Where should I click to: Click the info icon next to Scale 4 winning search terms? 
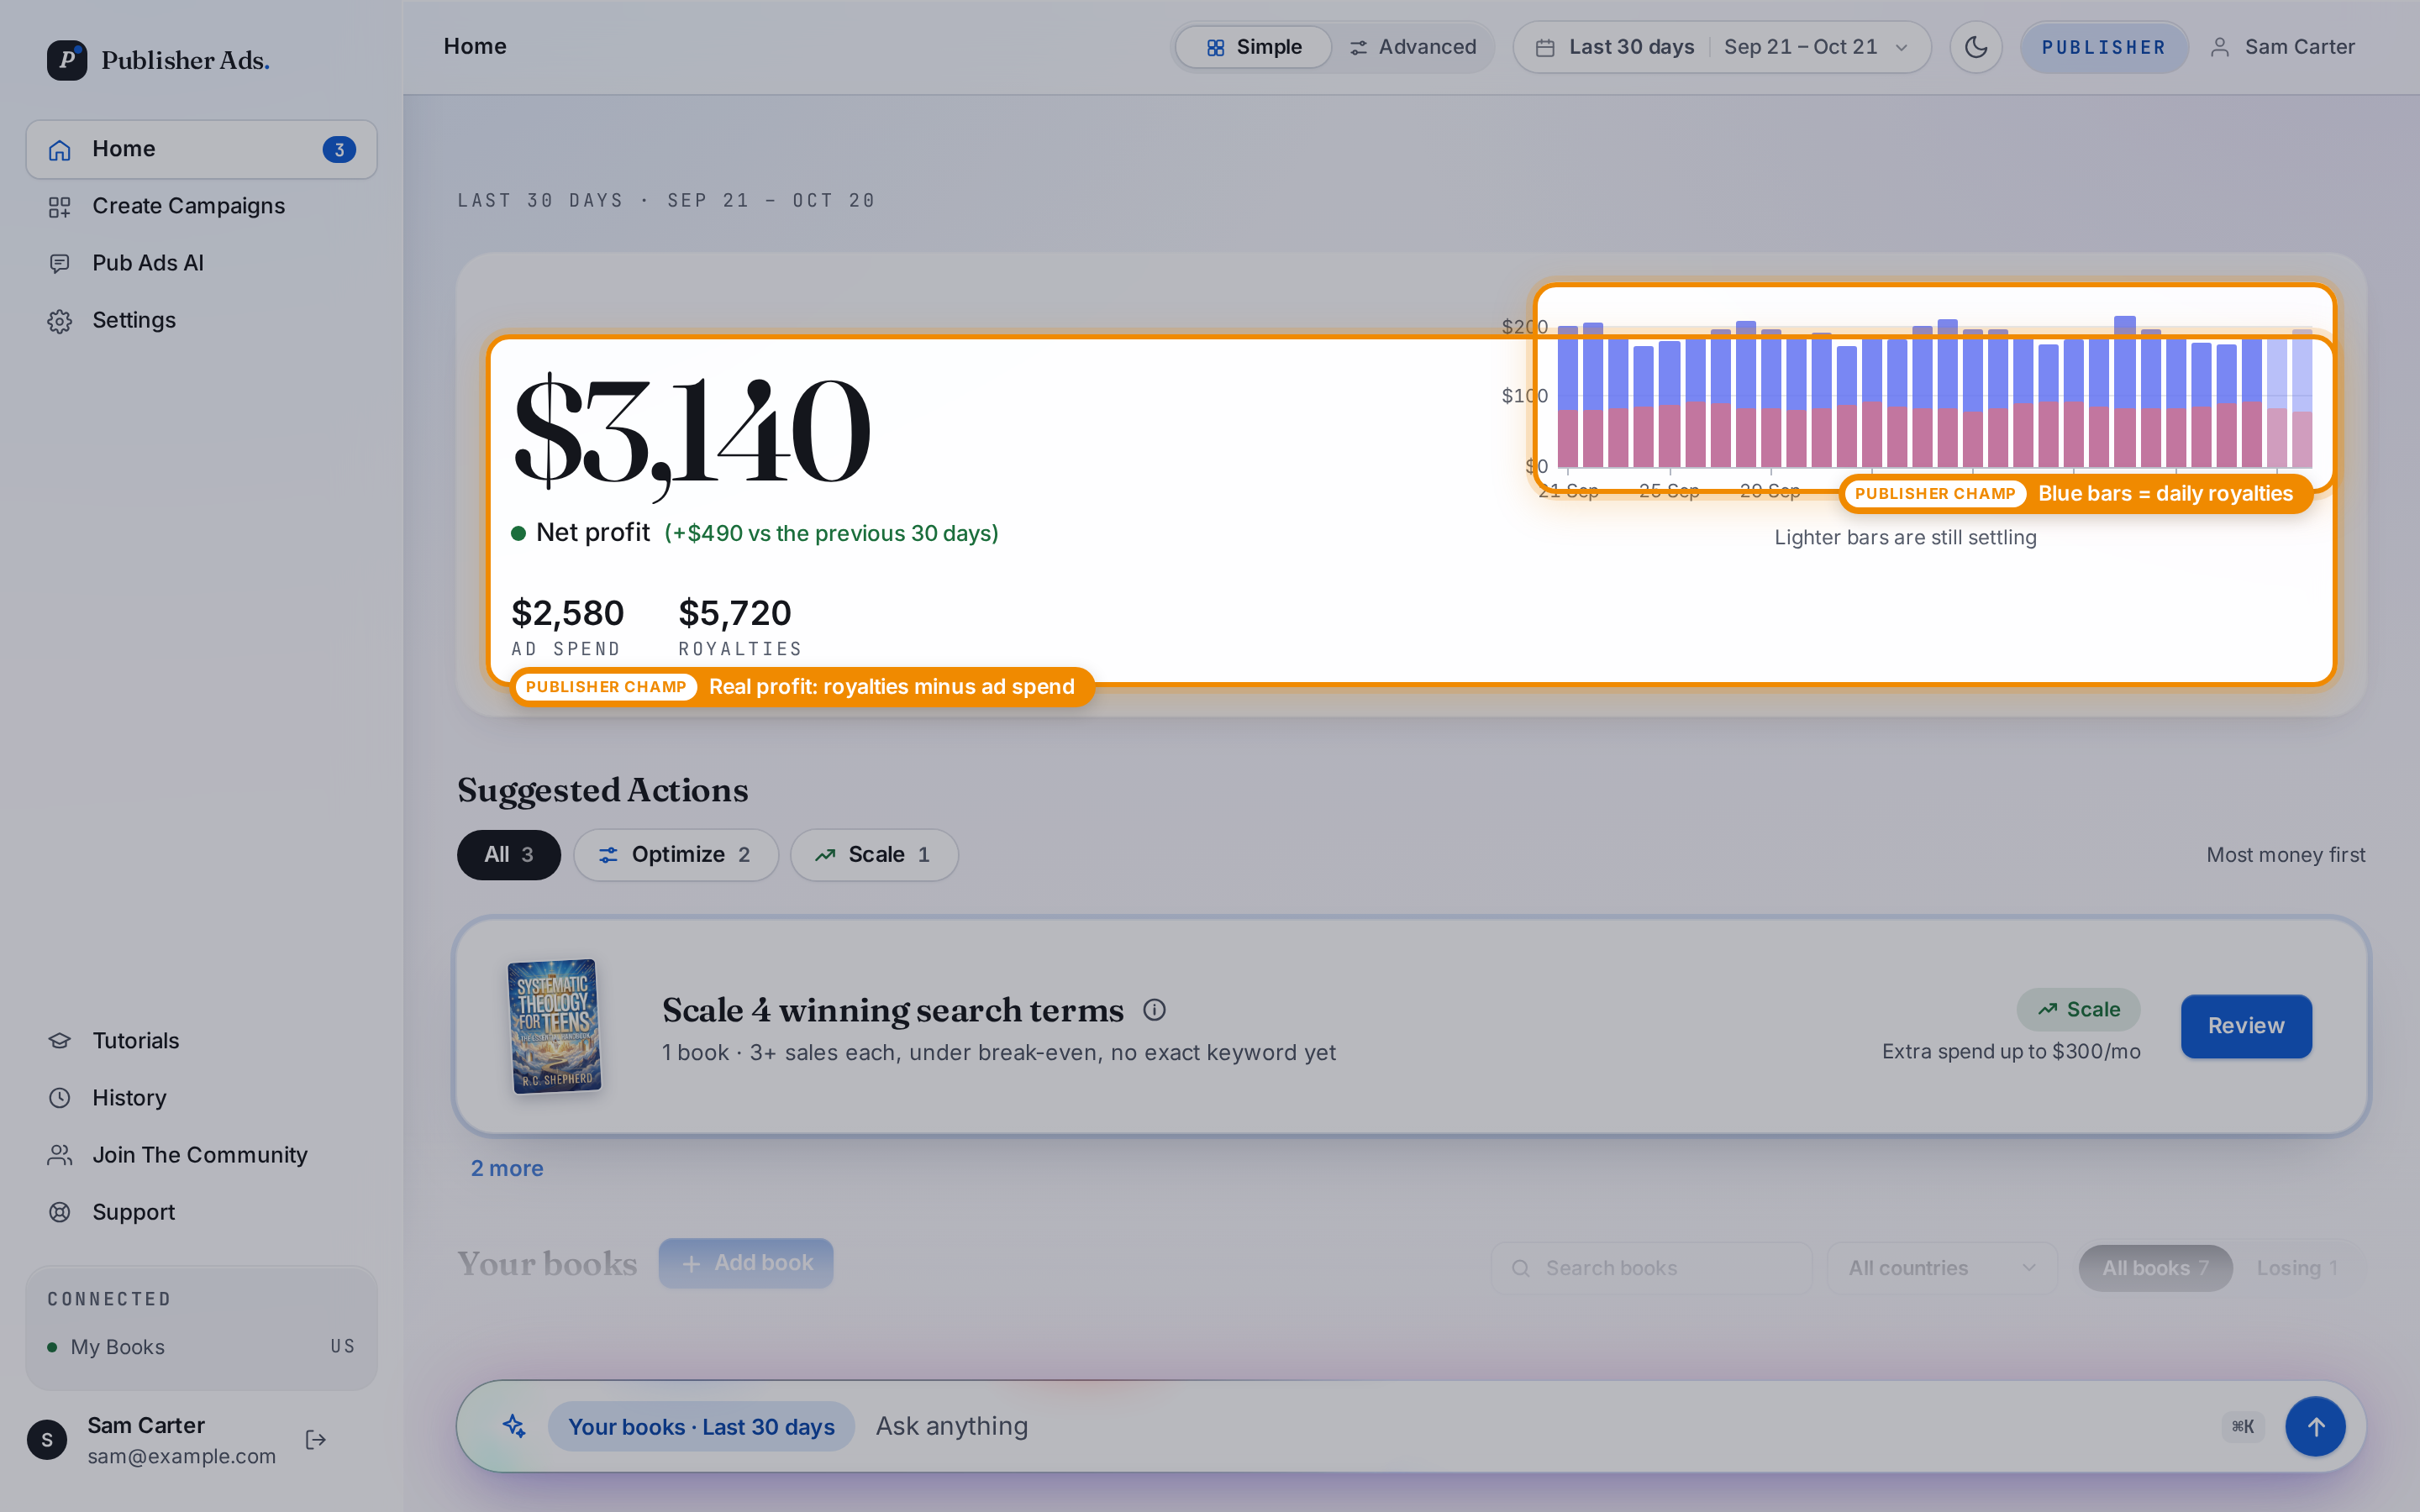pyautogui.click(x=1154, y=1010)
